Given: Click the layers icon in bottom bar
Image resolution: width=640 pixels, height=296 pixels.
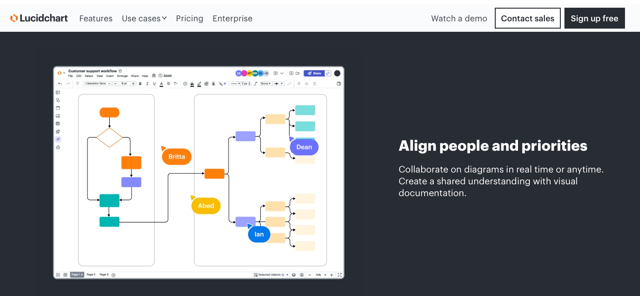Looking at the screenshot, I should point(294,275).
